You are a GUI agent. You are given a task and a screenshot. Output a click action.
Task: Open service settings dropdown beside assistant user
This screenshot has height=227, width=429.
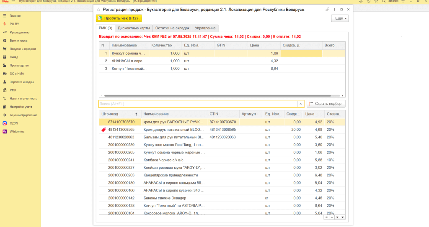click(403, 1)
